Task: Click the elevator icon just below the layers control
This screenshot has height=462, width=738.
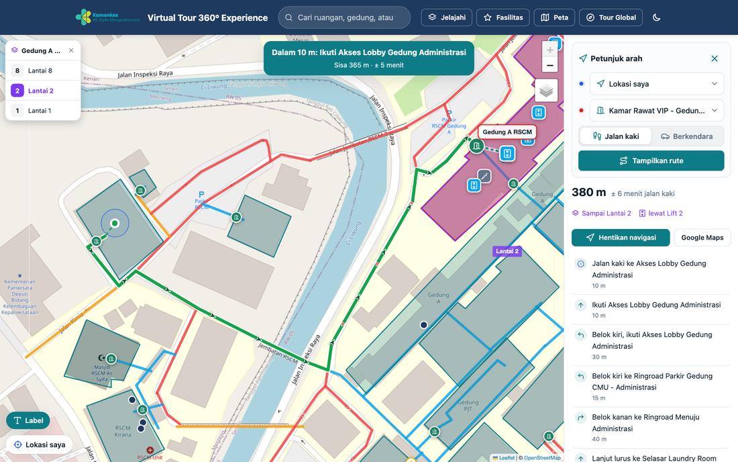Action: (x=539, y=113)
